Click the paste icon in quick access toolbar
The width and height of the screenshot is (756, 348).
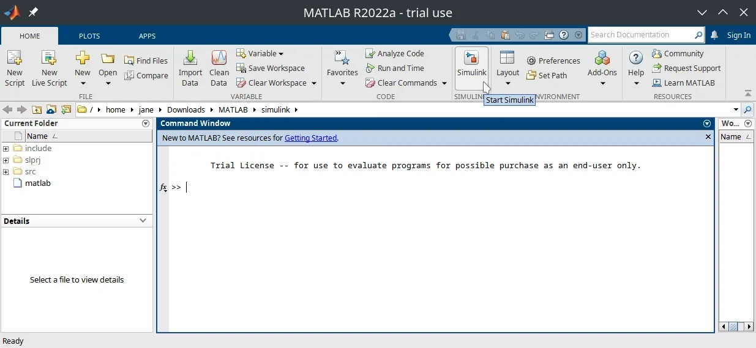pyautogui.click(x=505, y=35)
